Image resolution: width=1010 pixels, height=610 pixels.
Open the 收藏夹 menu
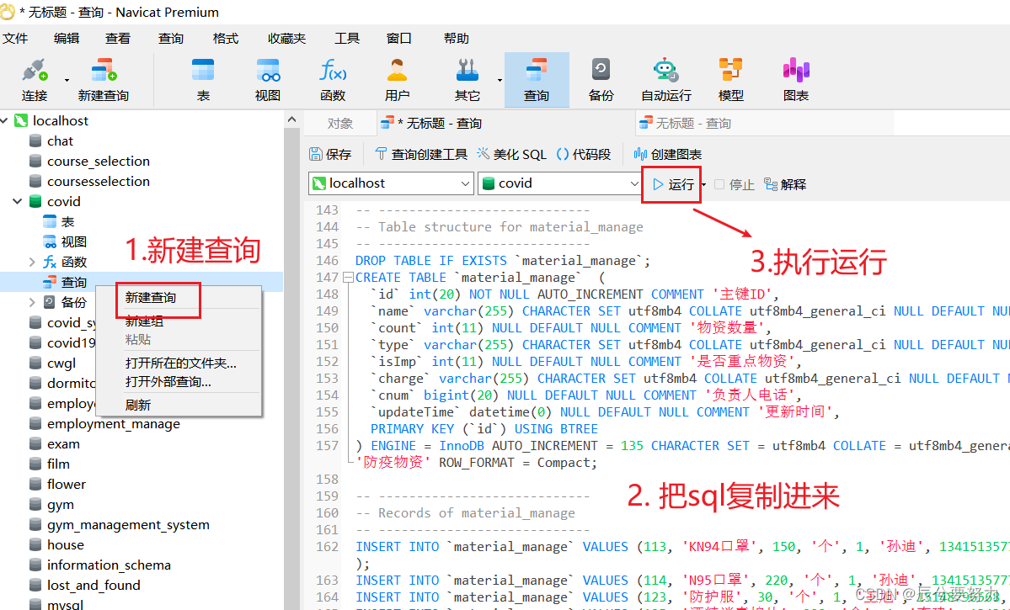286,39
